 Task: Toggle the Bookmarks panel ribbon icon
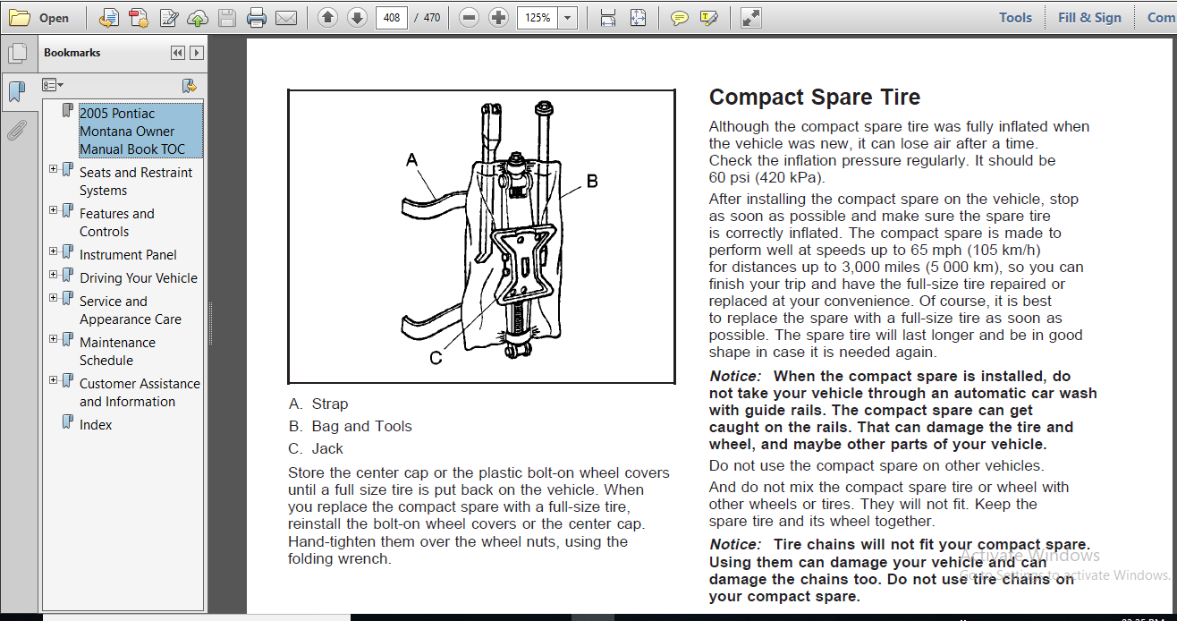[x=17, y=91]
